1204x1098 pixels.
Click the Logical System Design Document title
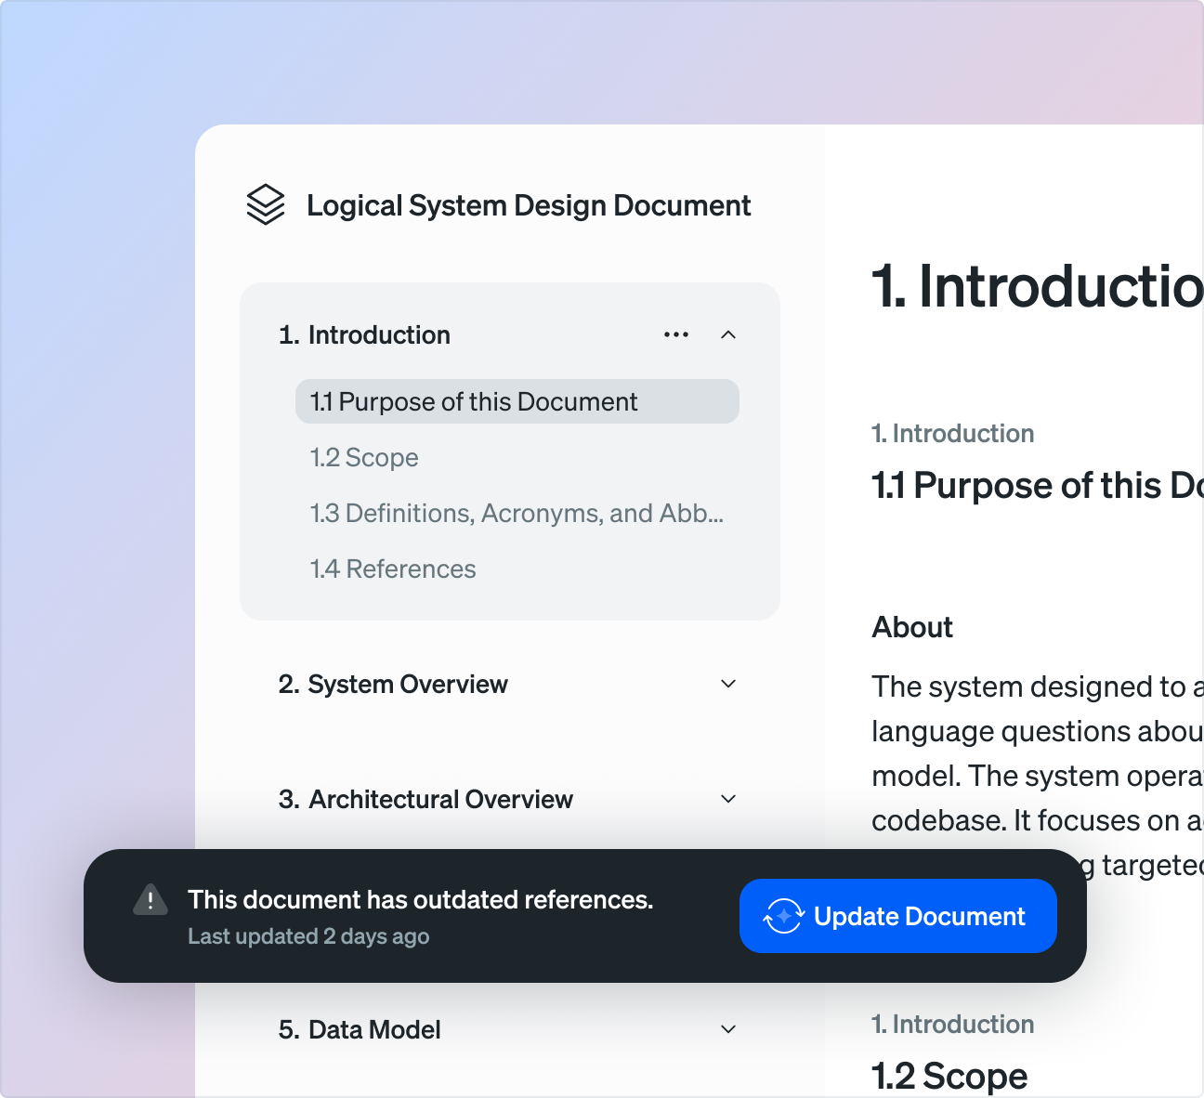coord(529,205)
